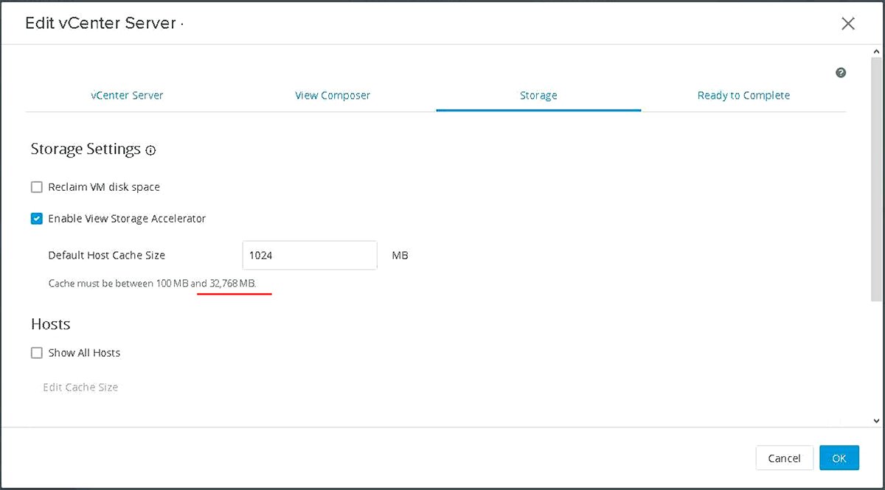Click the info icon beside Storage Settings
The height and width of the screenshot is (490, 885).
coord(150,150)
